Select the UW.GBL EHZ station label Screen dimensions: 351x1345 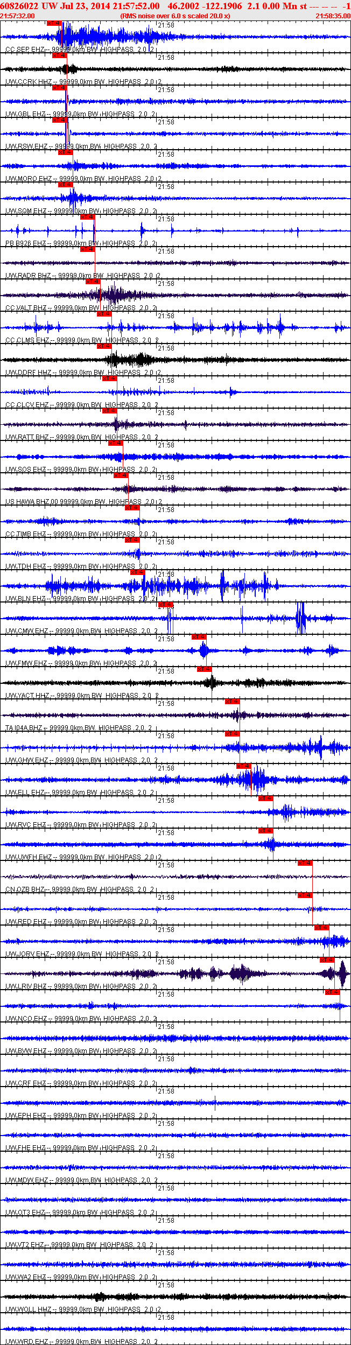[x=26, y=114]
